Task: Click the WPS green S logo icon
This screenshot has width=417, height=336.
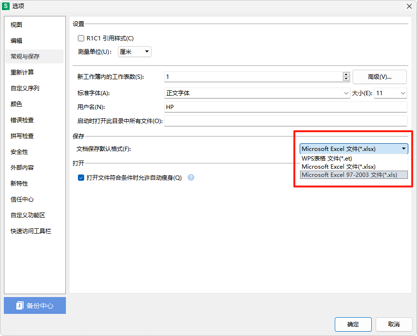Action: point(6,6)
